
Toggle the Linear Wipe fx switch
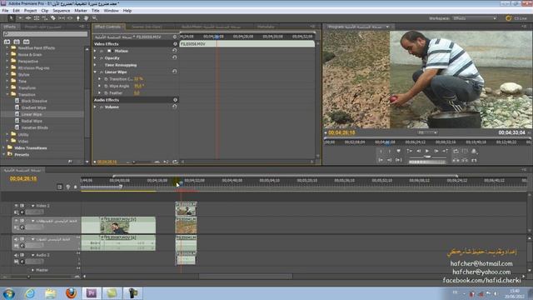click(102, 72)
